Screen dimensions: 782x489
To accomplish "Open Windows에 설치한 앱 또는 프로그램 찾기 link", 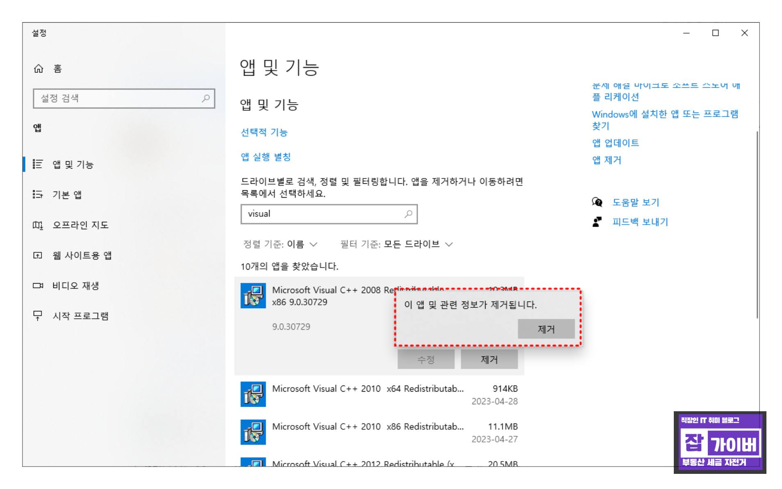I will pyautogui.click(x=665, y=120).
